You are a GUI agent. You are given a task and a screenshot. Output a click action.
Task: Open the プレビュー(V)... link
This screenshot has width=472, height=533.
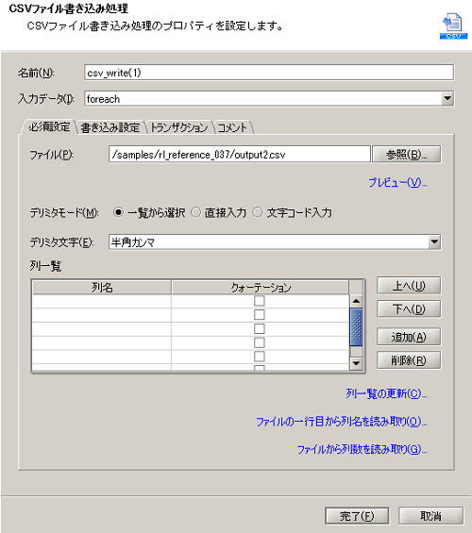pyautogui.click(x=397, y=182)
